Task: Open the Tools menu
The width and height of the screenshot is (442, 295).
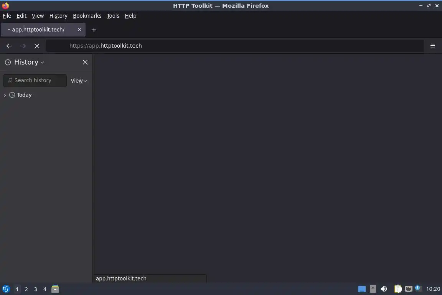Action: point(113,16)
